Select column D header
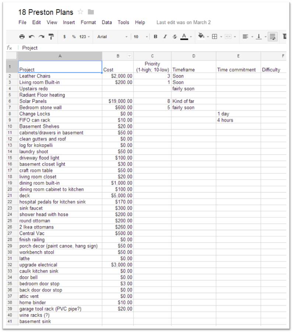The width and height of the screenshot is (293, 333). tap(193, 56)
